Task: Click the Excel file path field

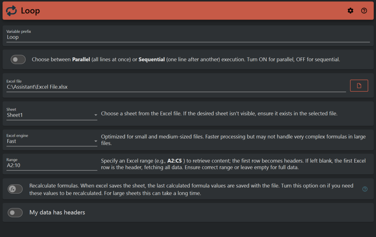Action: pos(176,87)
